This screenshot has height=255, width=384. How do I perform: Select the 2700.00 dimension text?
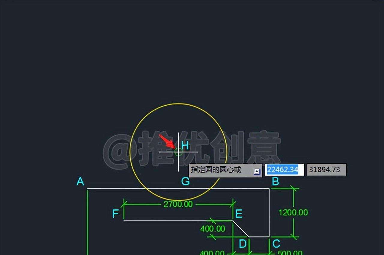pyautogui.click(x=178, y=204)
